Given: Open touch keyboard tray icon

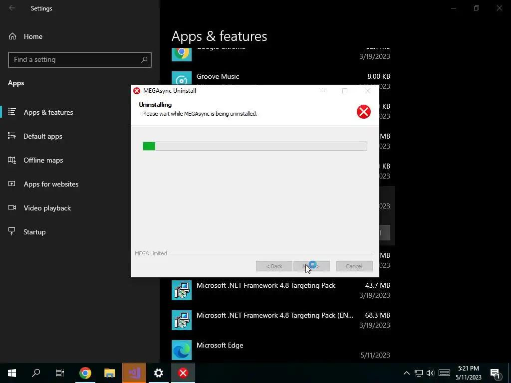Looking at the screenshot, I should coord(444,373).
